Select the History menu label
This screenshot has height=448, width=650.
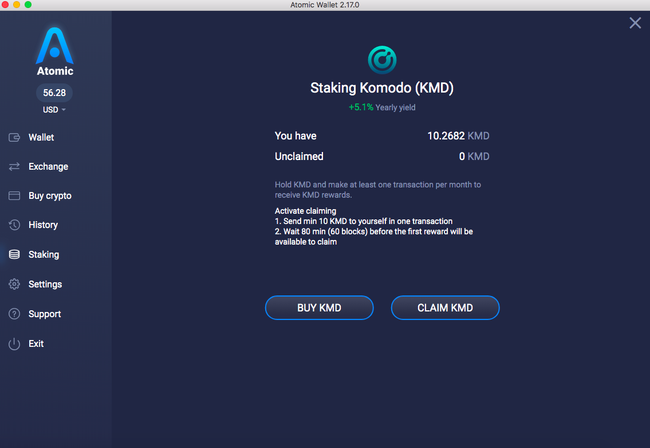[x=43, y=225]
